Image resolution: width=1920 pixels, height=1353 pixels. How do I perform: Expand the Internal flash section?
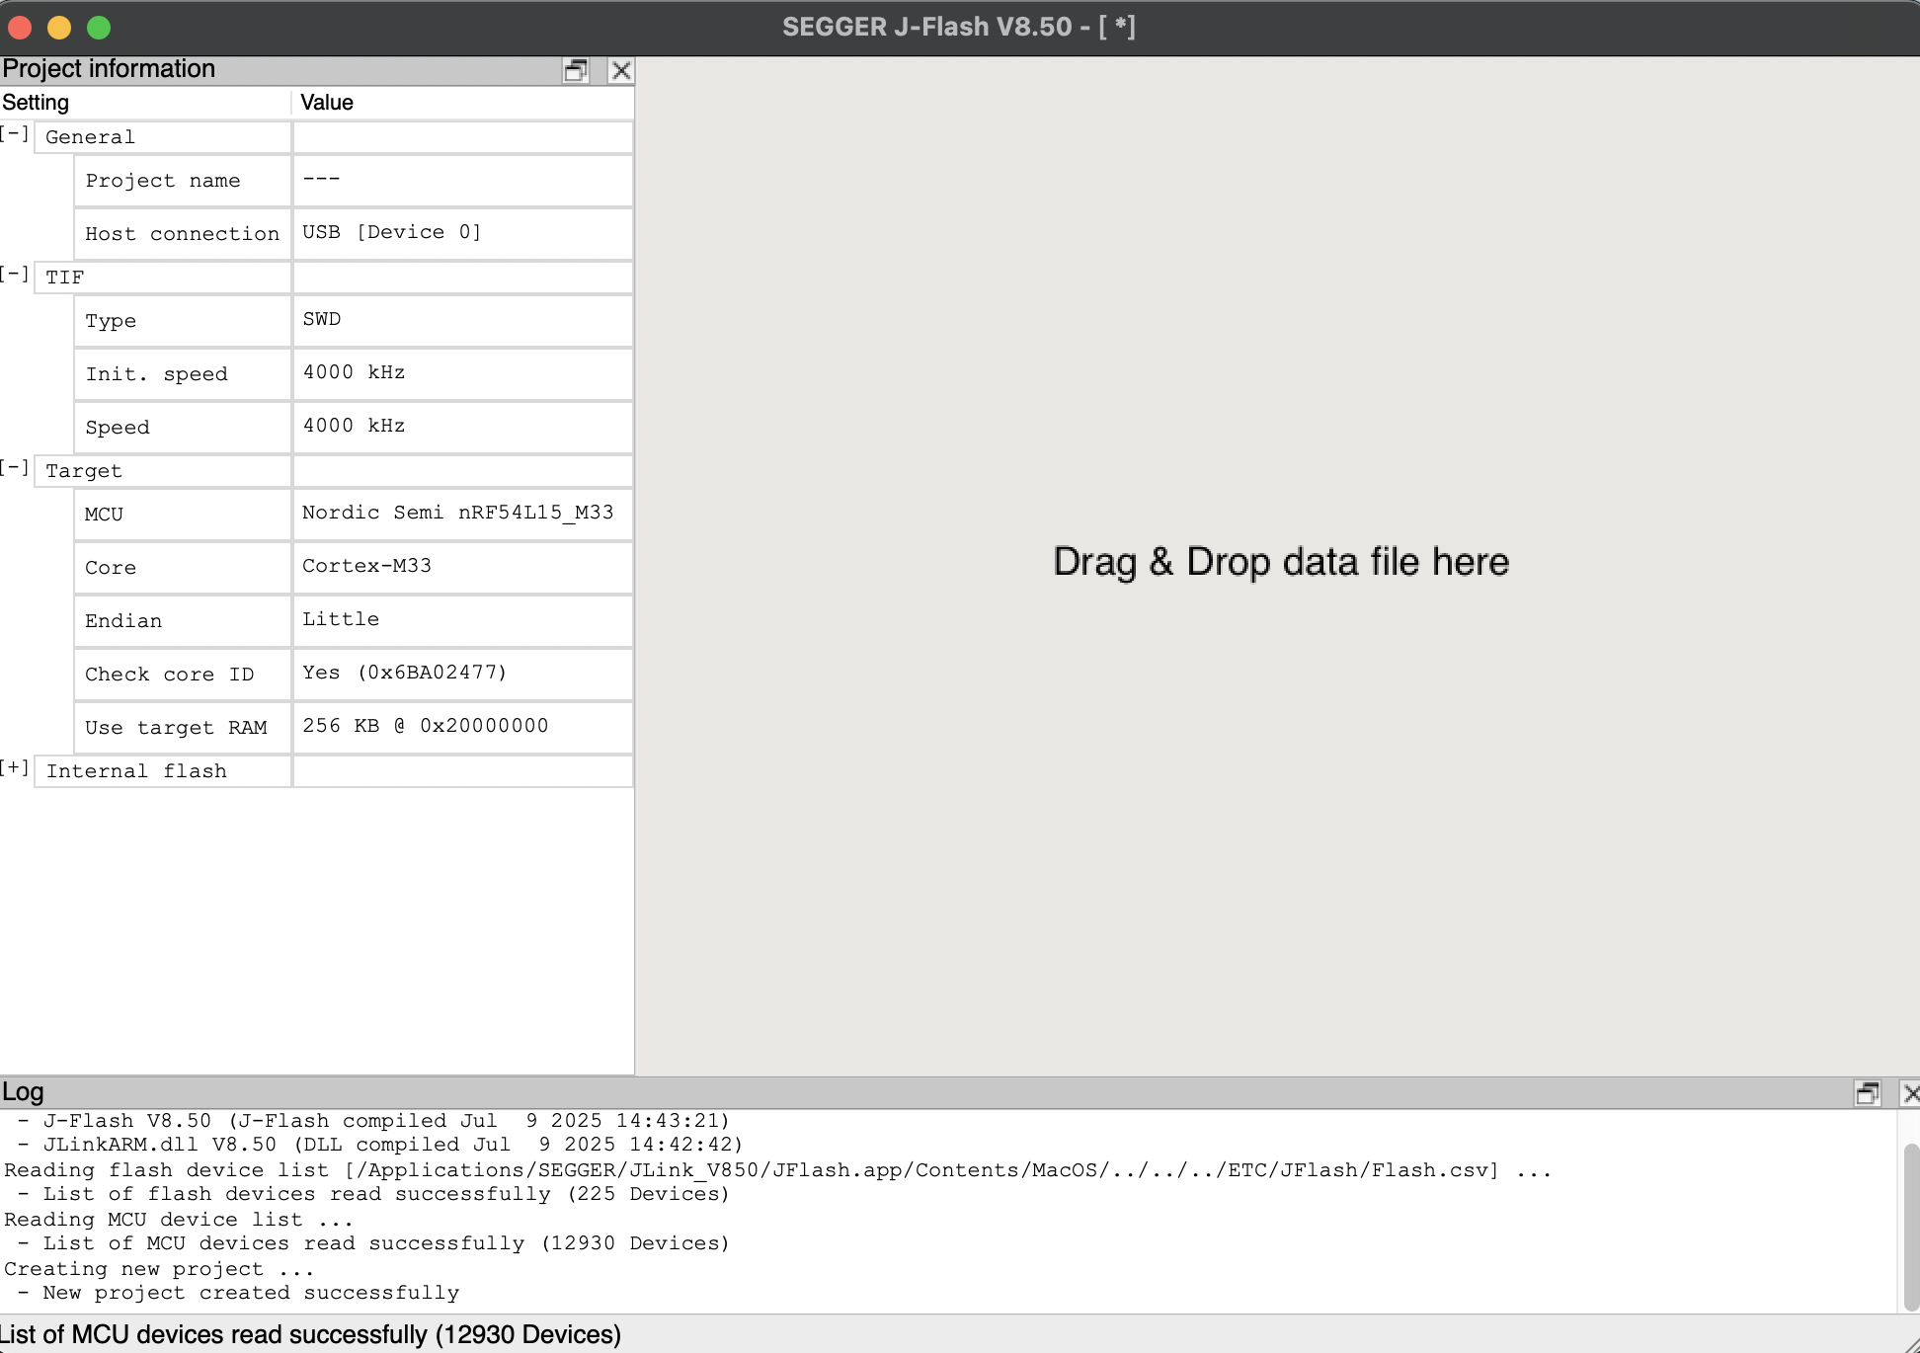coord(14,768)
